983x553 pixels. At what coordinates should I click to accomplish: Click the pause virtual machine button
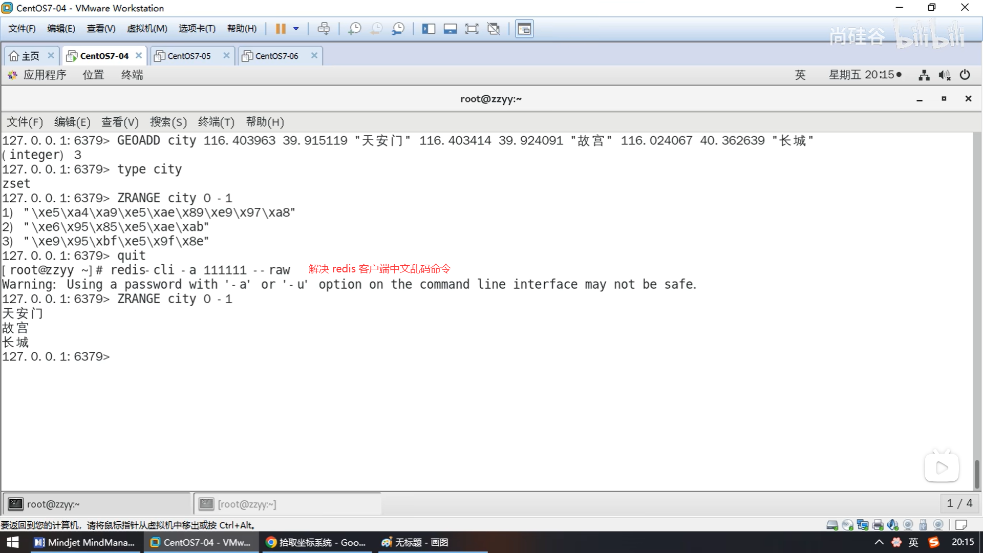click(280, 29)
